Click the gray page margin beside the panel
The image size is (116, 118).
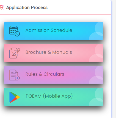[114, 59]
